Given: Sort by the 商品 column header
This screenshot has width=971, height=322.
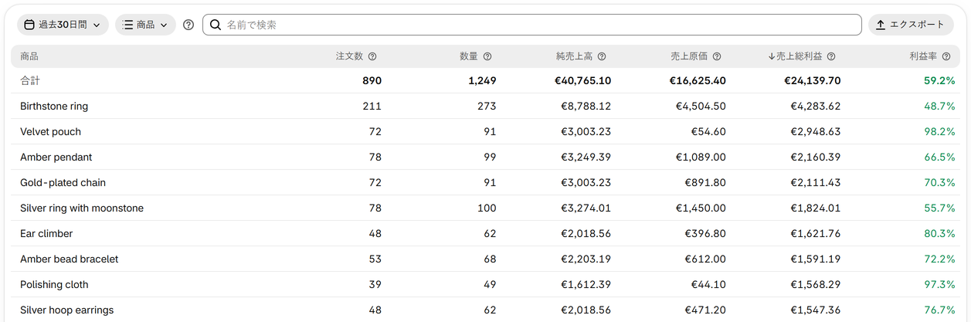Looking at the screenshot, I should point(29,56).
